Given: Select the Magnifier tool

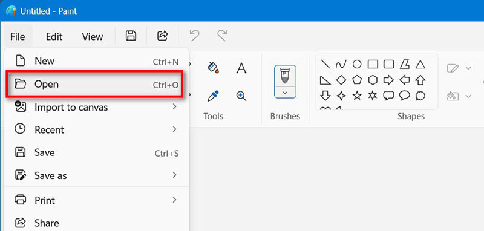Looking at the screenshot, I should tap(241, 96).
